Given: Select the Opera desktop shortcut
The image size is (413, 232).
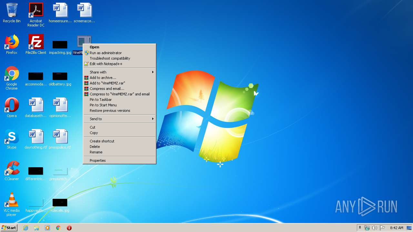Looking at the screenshot, I should [12, 108].
